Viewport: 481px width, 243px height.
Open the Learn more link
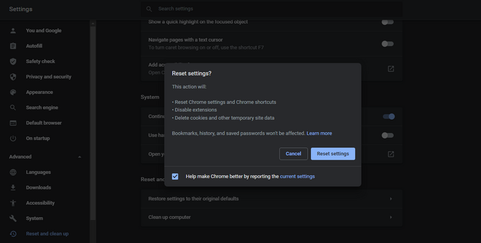(319, 133)
